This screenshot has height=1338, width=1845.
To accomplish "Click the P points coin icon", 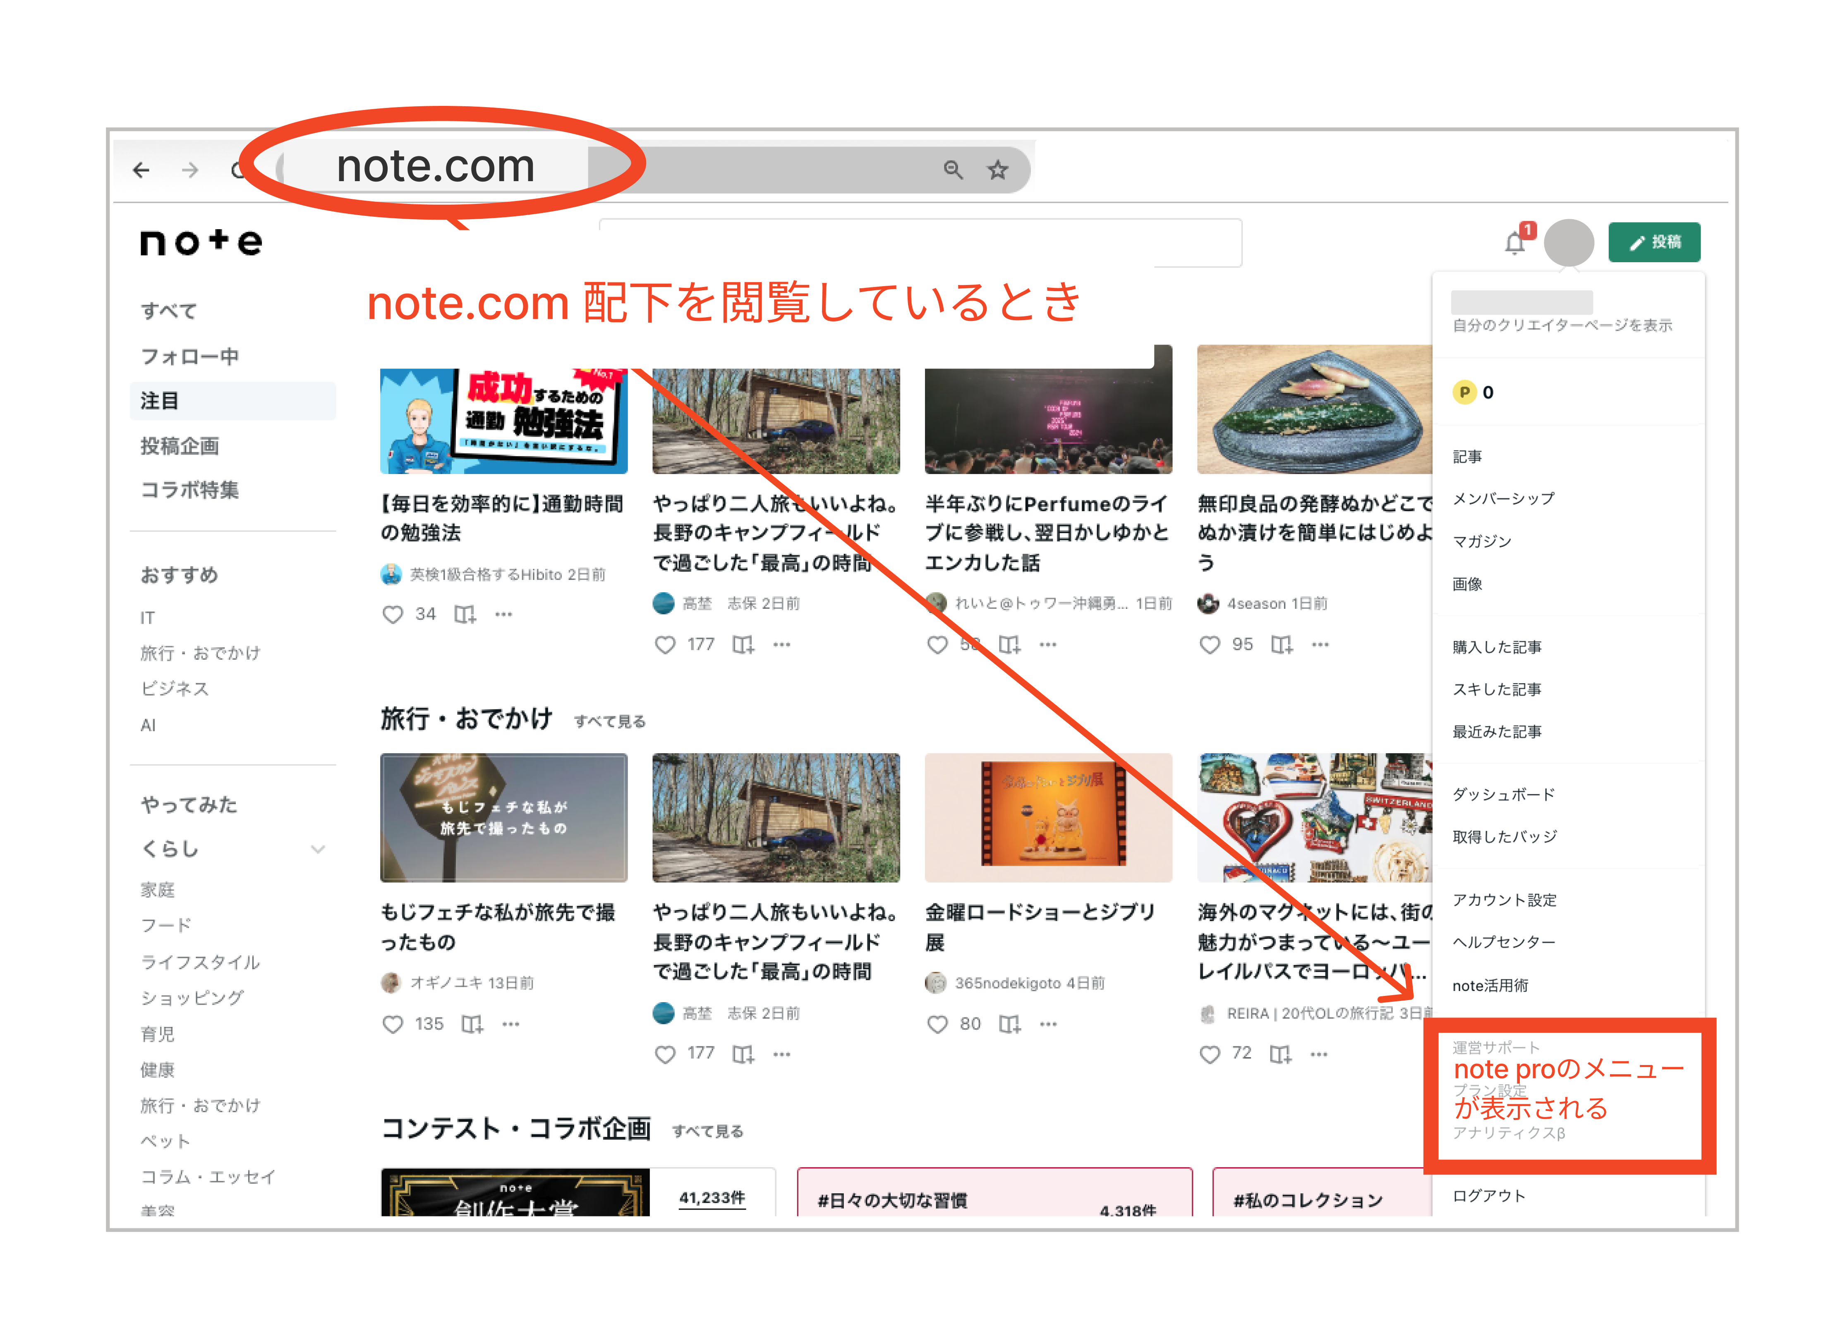I will pos(1464,392).
